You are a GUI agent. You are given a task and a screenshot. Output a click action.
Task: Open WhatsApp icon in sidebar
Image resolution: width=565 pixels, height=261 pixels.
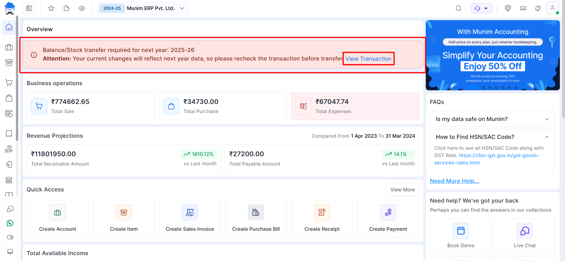pyautogui.click(x=10, y=223)
